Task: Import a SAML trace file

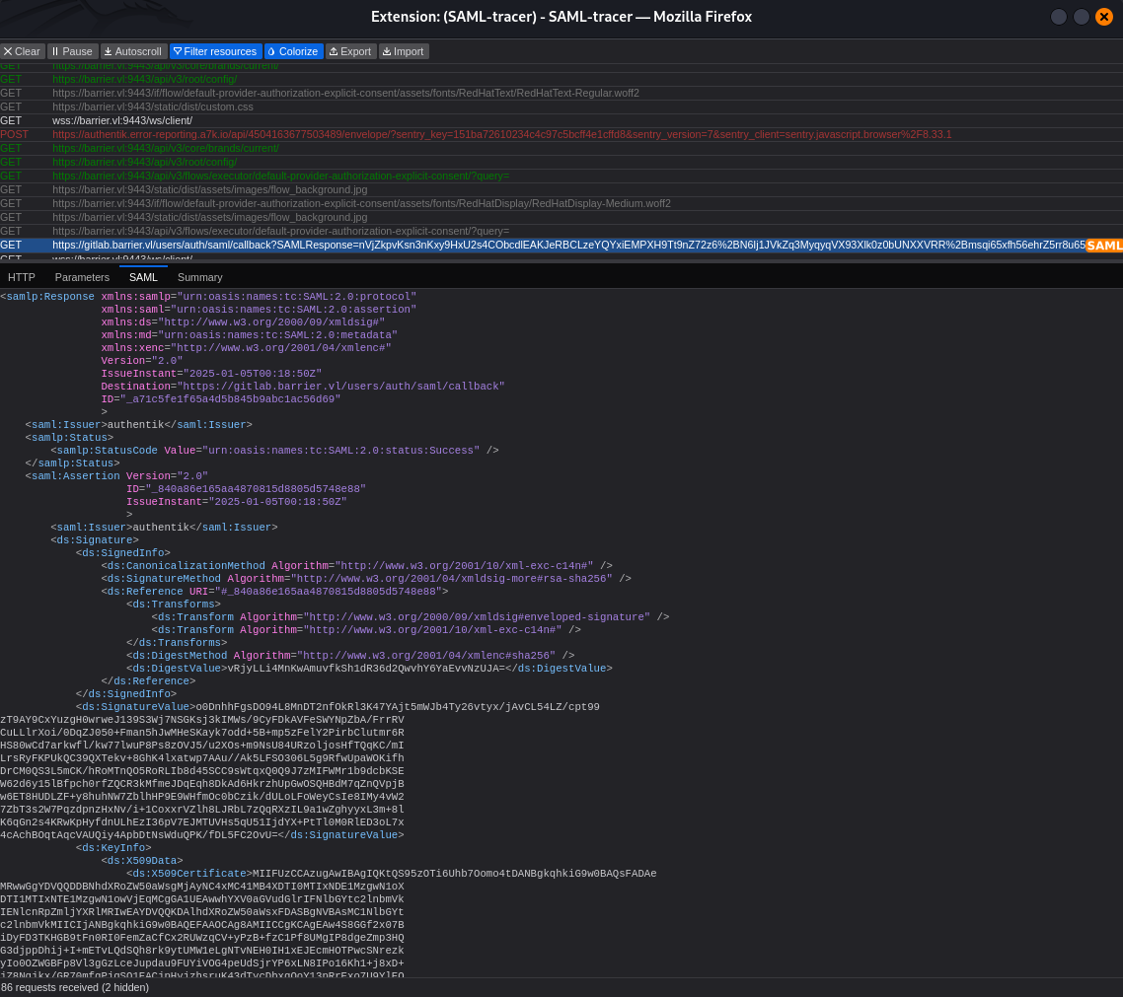Action: click(x=404, y=51)
